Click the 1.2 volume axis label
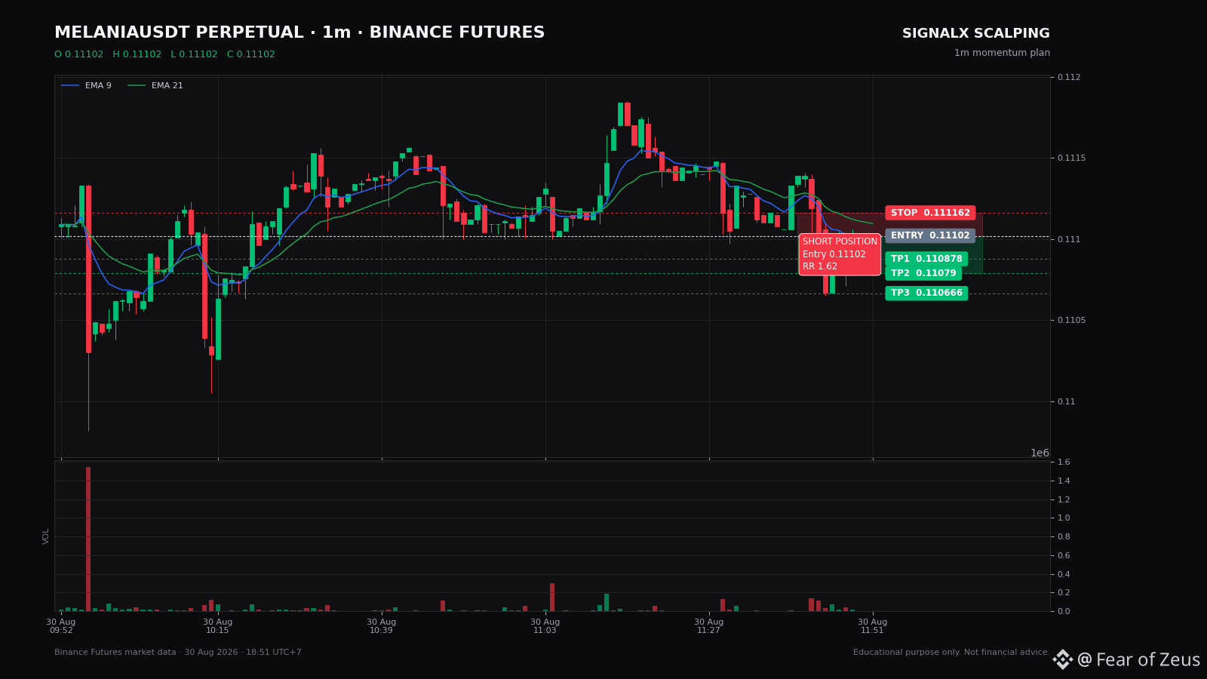The image size is (1207, 679). (x=1064, y=499)
